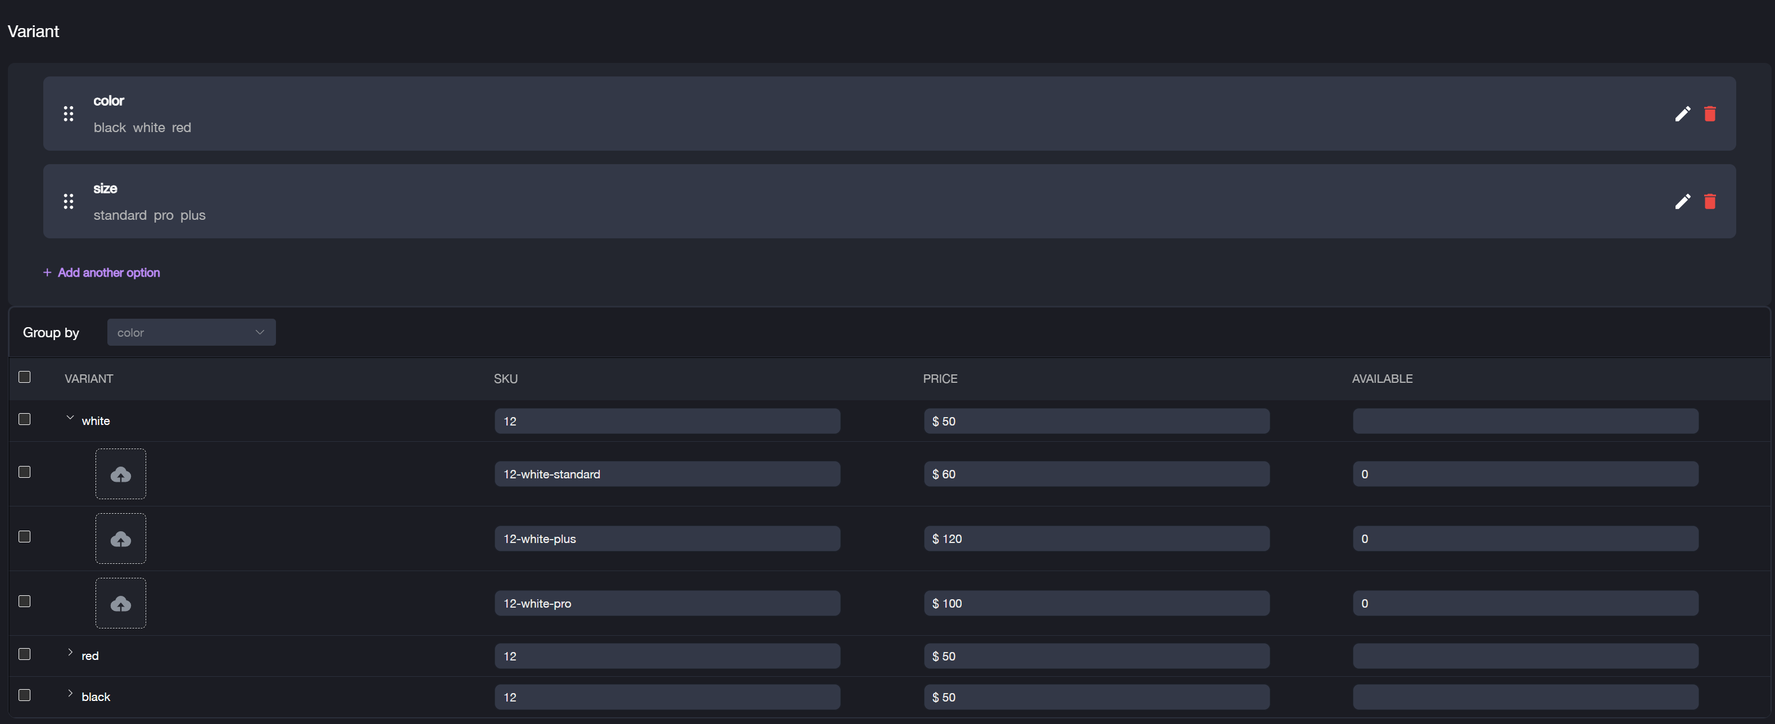Screen dimensions: 1775x724
Task: Edit the size option with pencil icon
Action: (1682, 201)
